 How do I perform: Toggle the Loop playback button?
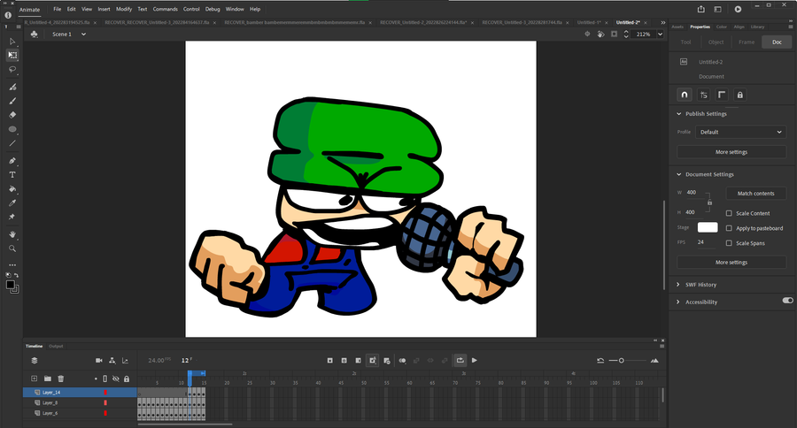tap(460, 361)
